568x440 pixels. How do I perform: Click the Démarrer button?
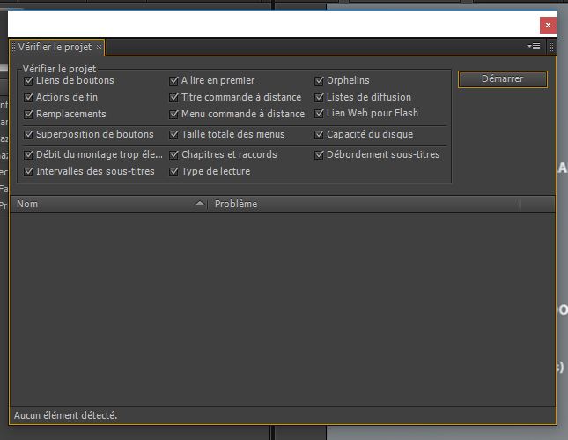pyautogui.click(x=503, y=79)
